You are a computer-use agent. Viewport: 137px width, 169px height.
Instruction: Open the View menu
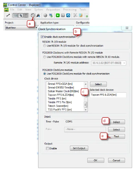[28, 10]
